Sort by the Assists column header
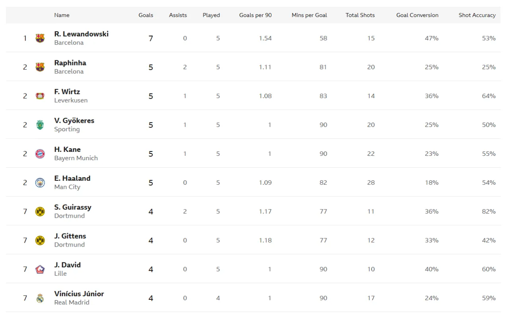 (x=178, y=15)
